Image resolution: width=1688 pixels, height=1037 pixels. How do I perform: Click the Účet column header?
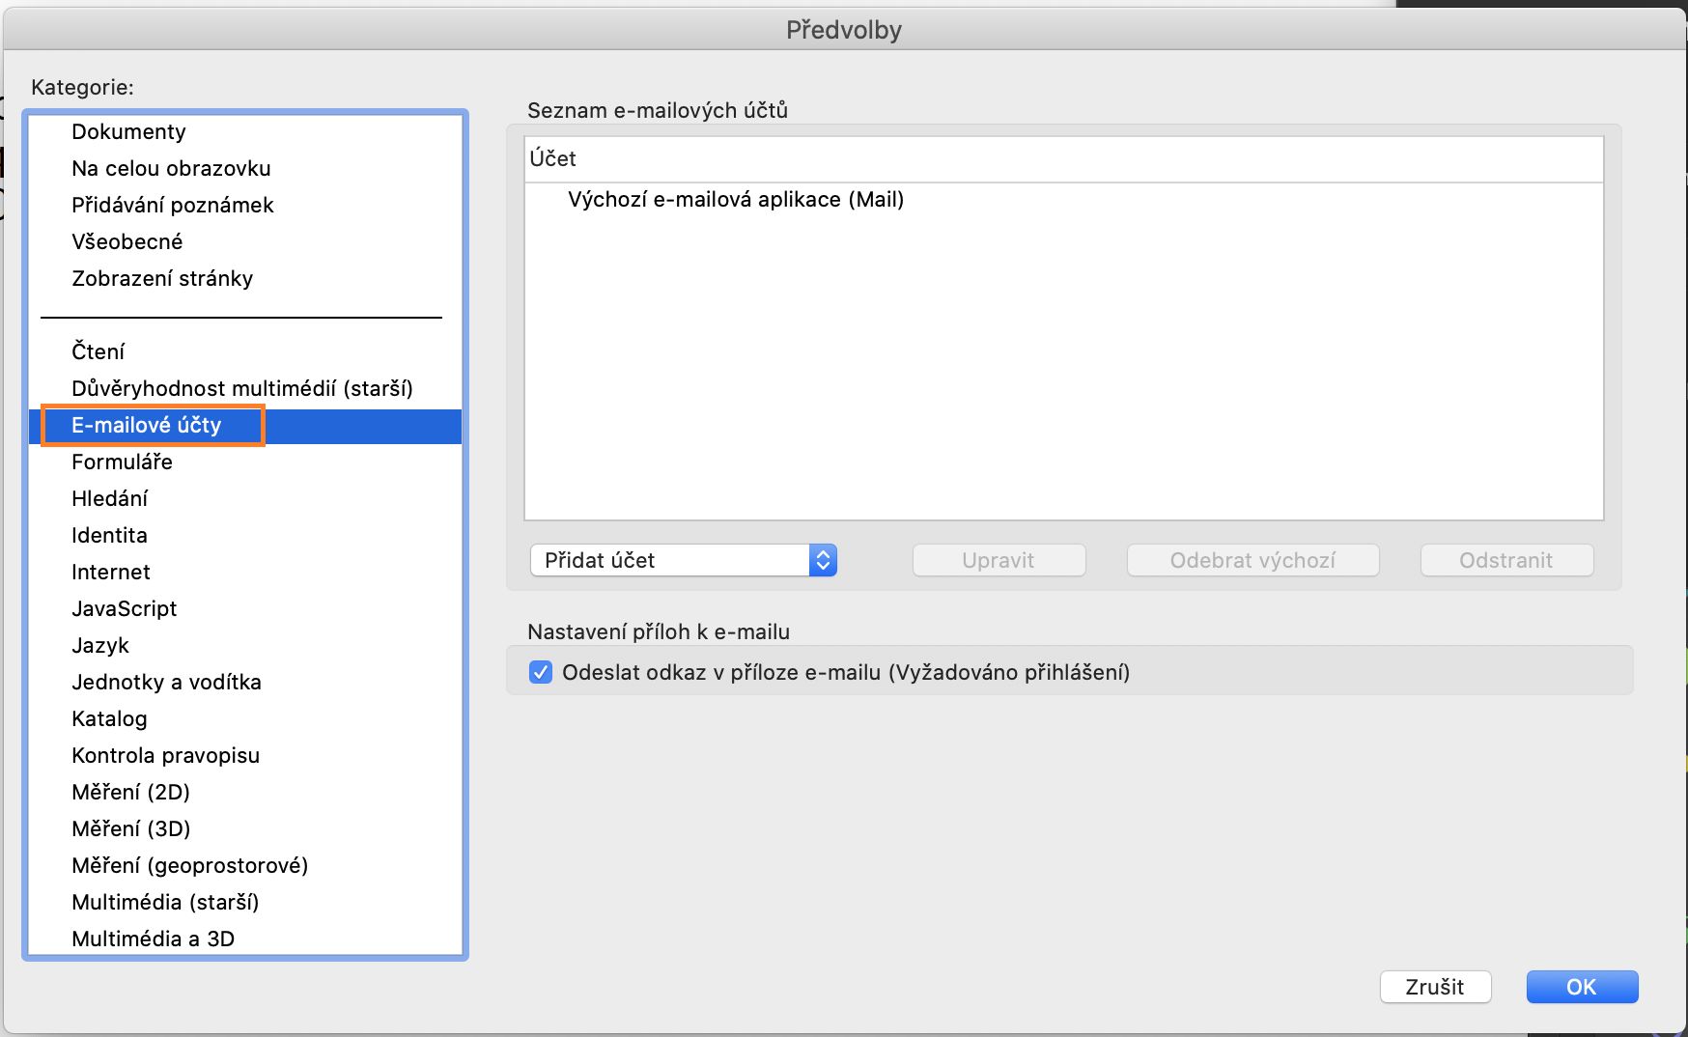click(1063, 159)
